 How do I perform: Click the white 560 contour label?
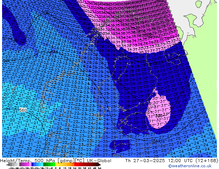23,110
